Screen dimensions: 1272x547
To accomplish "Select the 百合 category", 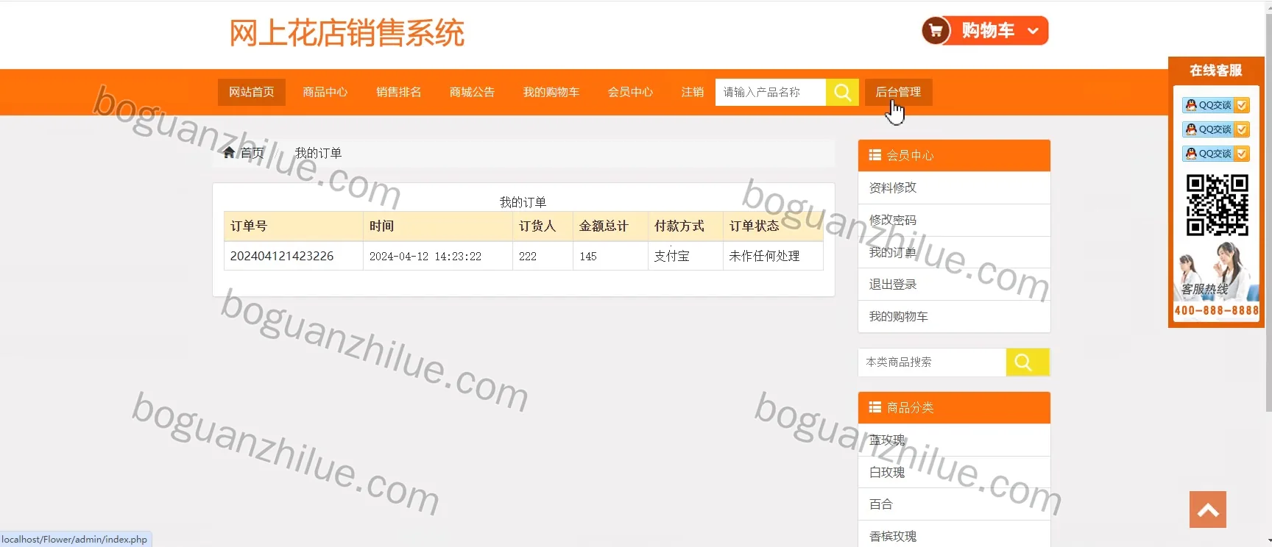I will pos(954,504).
